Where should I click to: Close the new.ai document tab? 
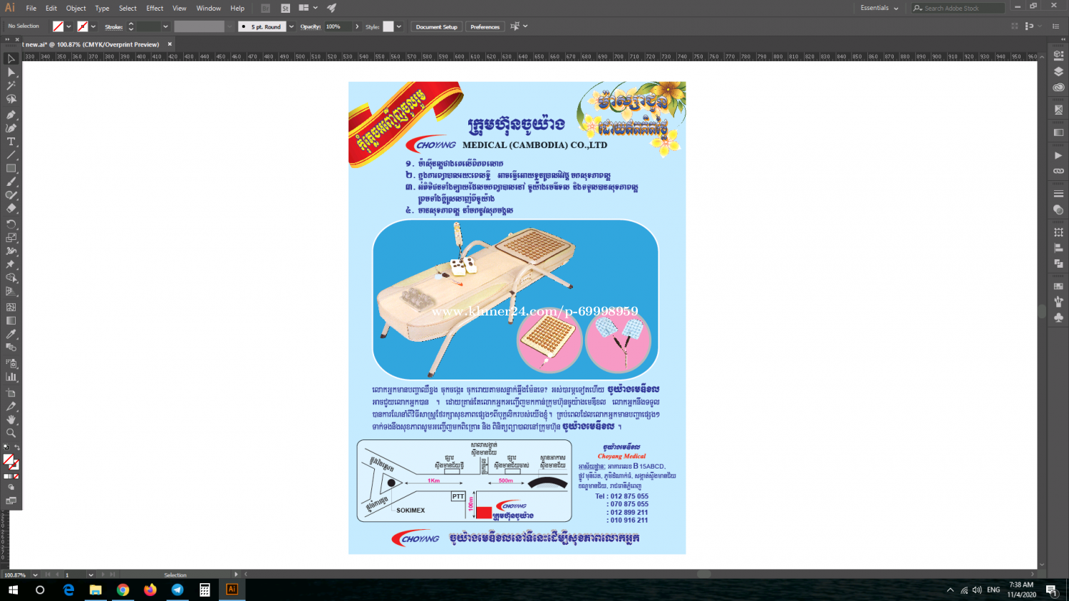point(170,44)
